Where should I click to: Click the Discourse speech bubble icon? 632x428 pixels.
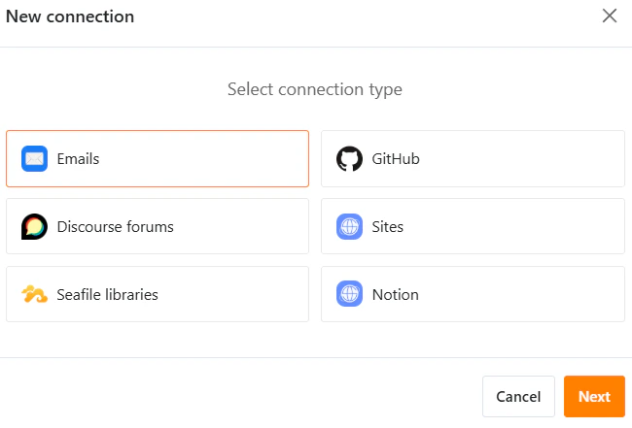coord(35,226)
